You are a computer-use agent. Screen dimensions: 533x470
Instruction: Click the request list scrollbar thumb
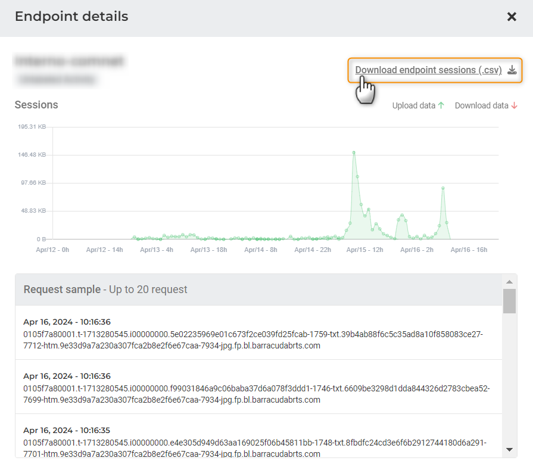[509, 301]
